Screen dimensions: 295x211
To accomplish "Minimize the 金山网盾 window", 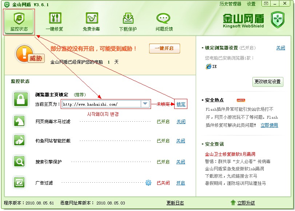I will pos(275,4).
